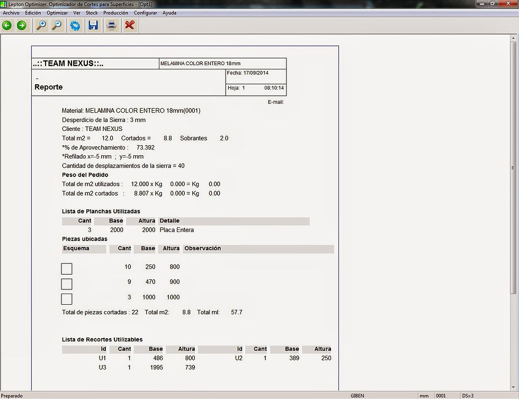Open the Ver menu
The width and height of the screenshot is (519, 399).
[77, 13]
